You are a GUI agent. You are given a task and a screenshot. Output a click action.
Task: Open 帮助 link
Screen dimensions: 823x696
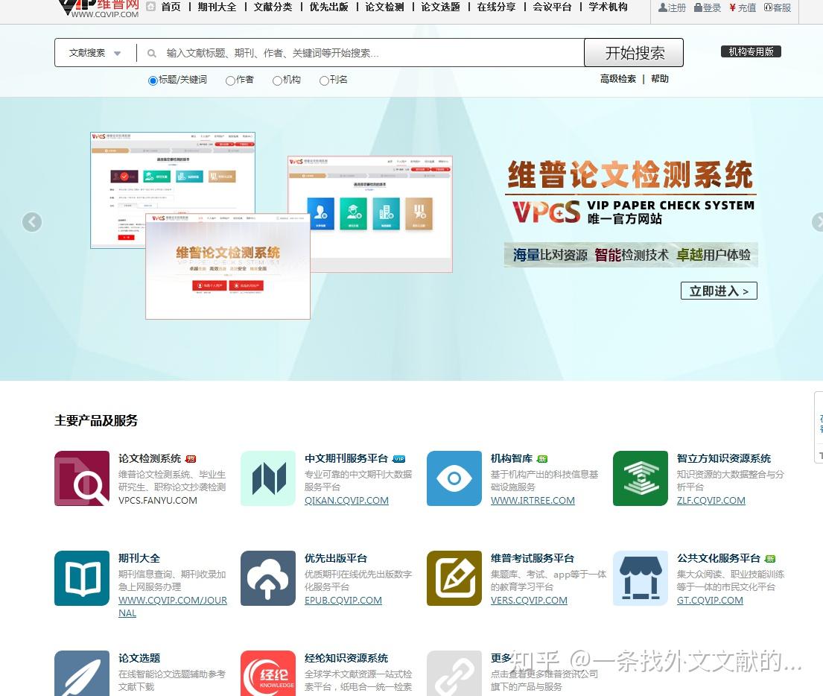[660, 79]
